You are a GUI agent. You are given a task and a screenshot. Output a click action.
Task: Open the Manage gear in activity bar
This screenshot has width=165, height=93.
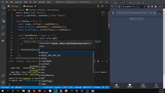[3, 82]
